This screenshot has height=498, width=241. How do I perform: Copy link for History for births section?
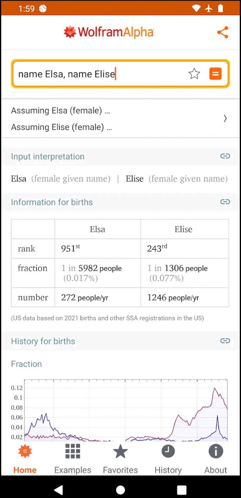pos(225,341)
